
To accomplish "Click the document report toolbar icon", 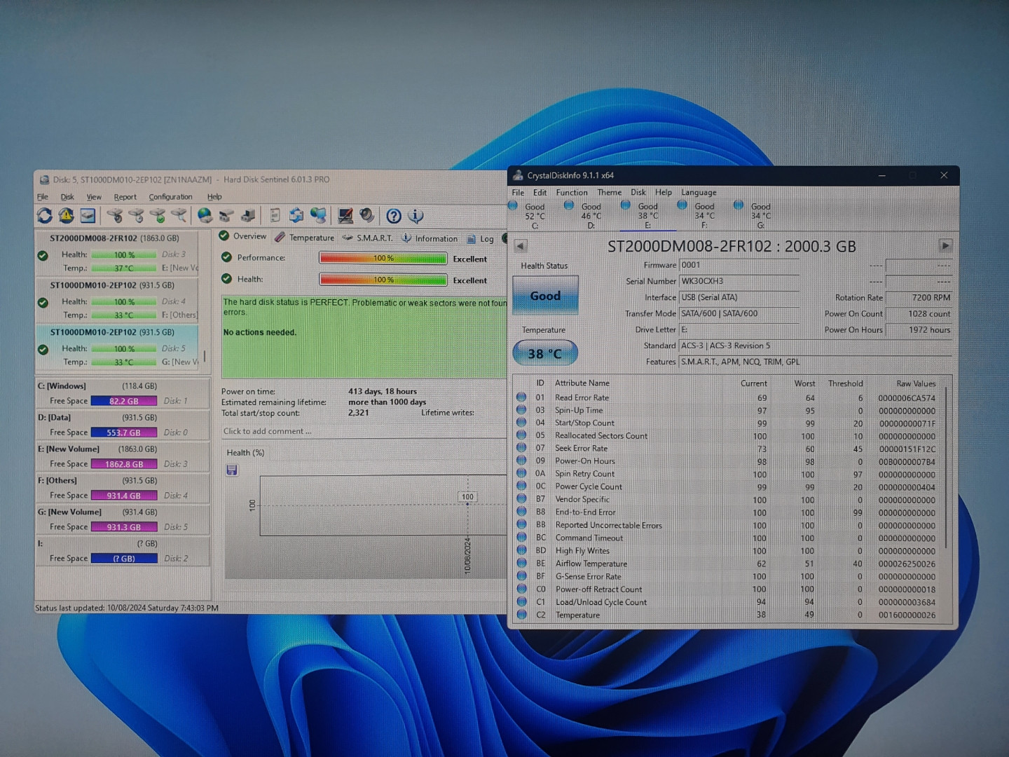I will 275,216.
